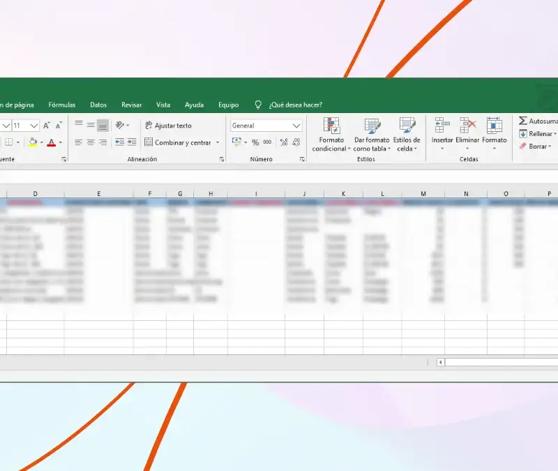The width and height of the screenshot is (558, 471).
Task: Apply thousands separator 000 style
Action: point(267,142)
